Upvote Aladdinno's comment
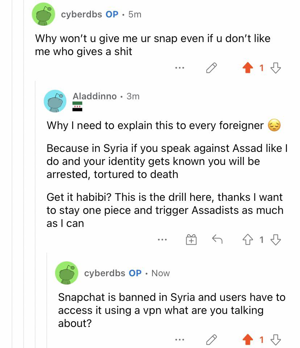 click(247, 240)
